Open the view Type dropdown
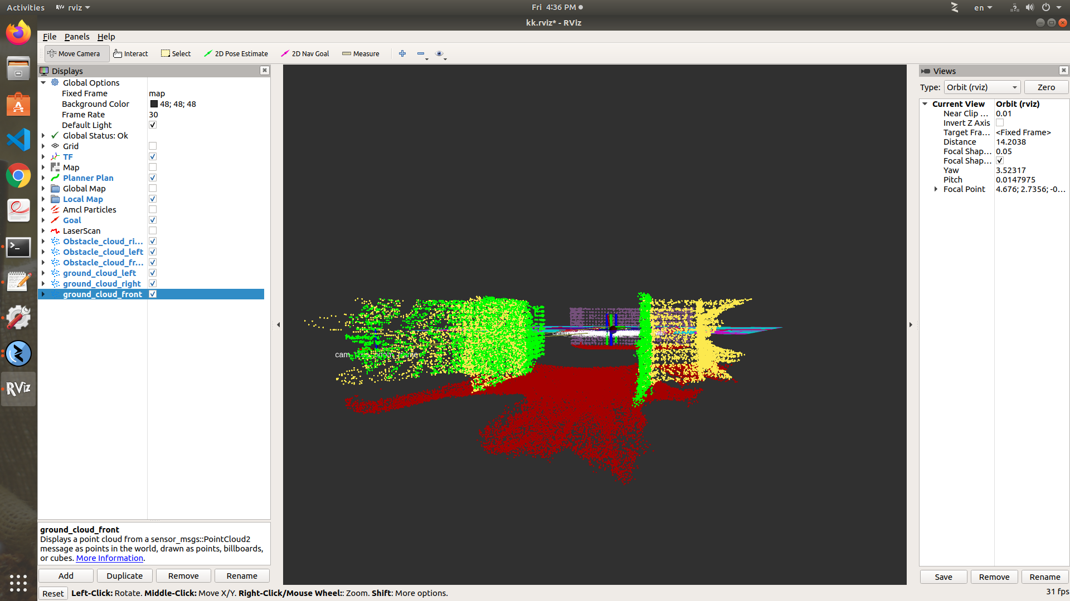Image resolution: width=1070 pixels, height=601 pixels. pyautogui.click(x=981, y=87)
